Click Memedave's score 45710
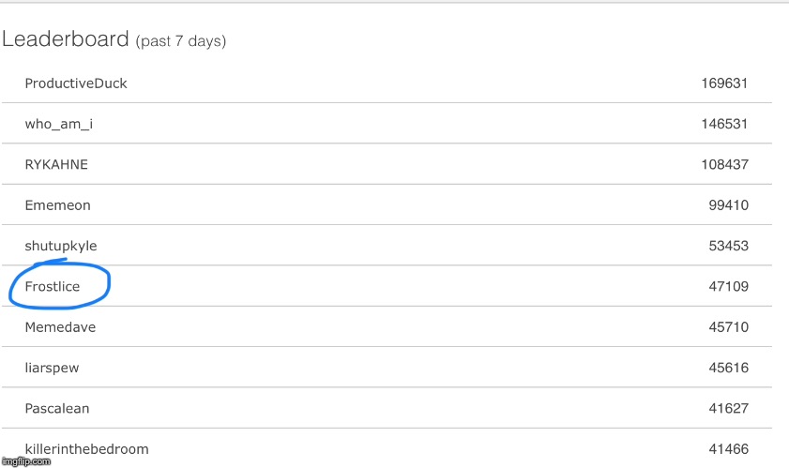789x468 pixels. click(729, 327)
